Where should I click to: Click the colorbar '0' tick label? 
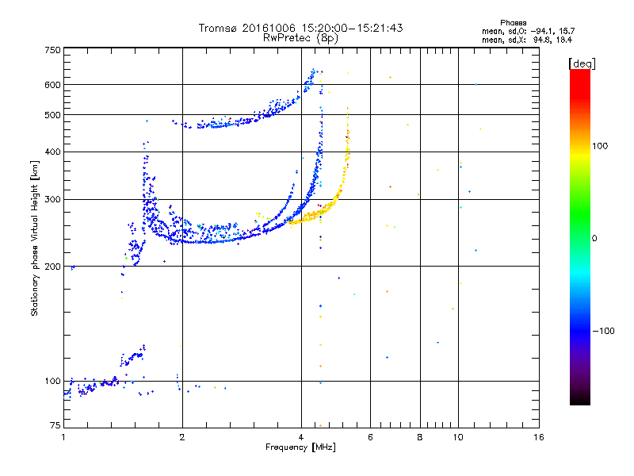coord(594,238)
